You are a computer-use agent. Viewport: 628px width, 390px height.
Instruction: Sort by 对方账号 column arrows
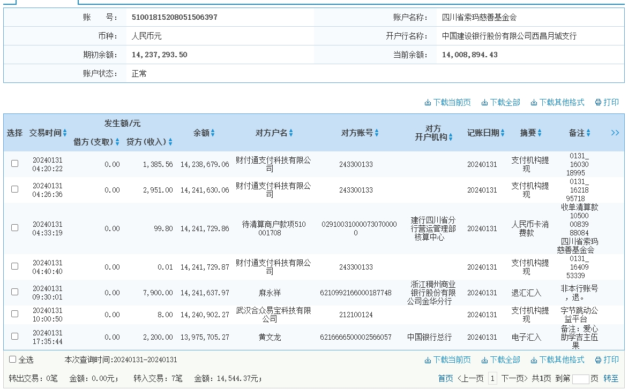coord(377,133)
